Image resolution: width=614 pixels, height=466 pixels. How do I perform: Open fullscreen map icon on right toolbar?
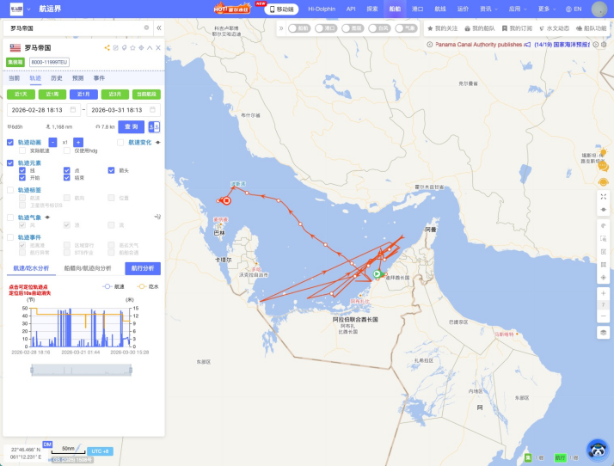(x=603, y=197)
